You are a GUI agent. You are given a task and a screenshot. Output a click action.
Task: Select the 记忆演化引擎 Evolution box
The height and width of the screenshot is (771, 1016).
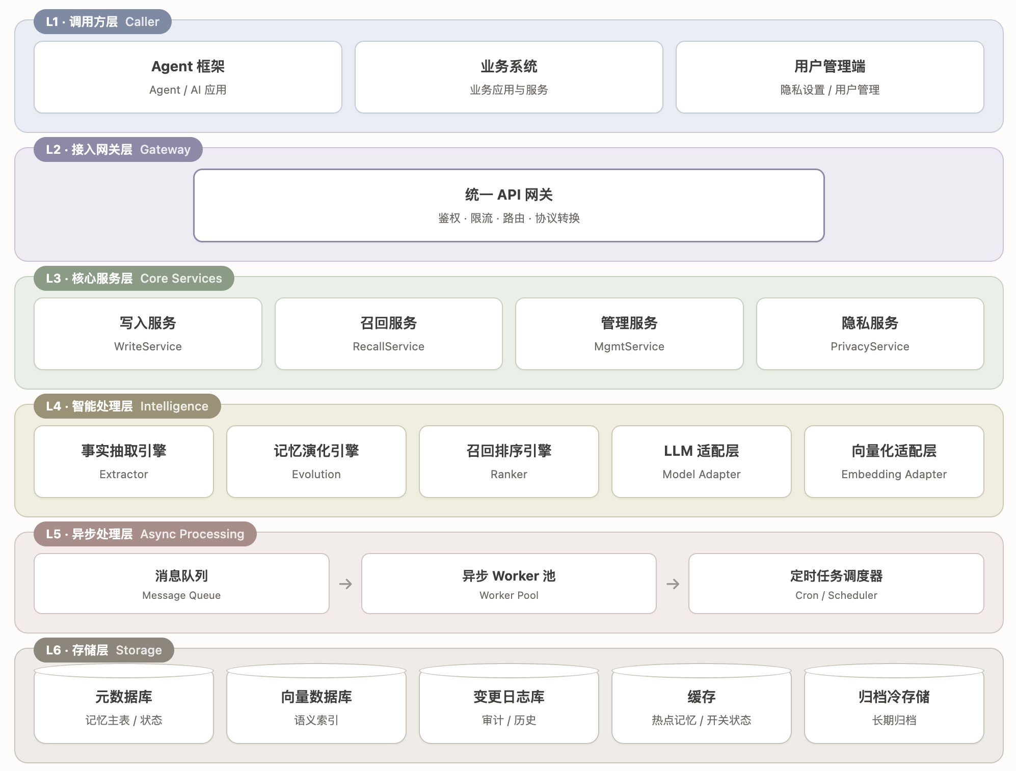(x=316, y=462)
